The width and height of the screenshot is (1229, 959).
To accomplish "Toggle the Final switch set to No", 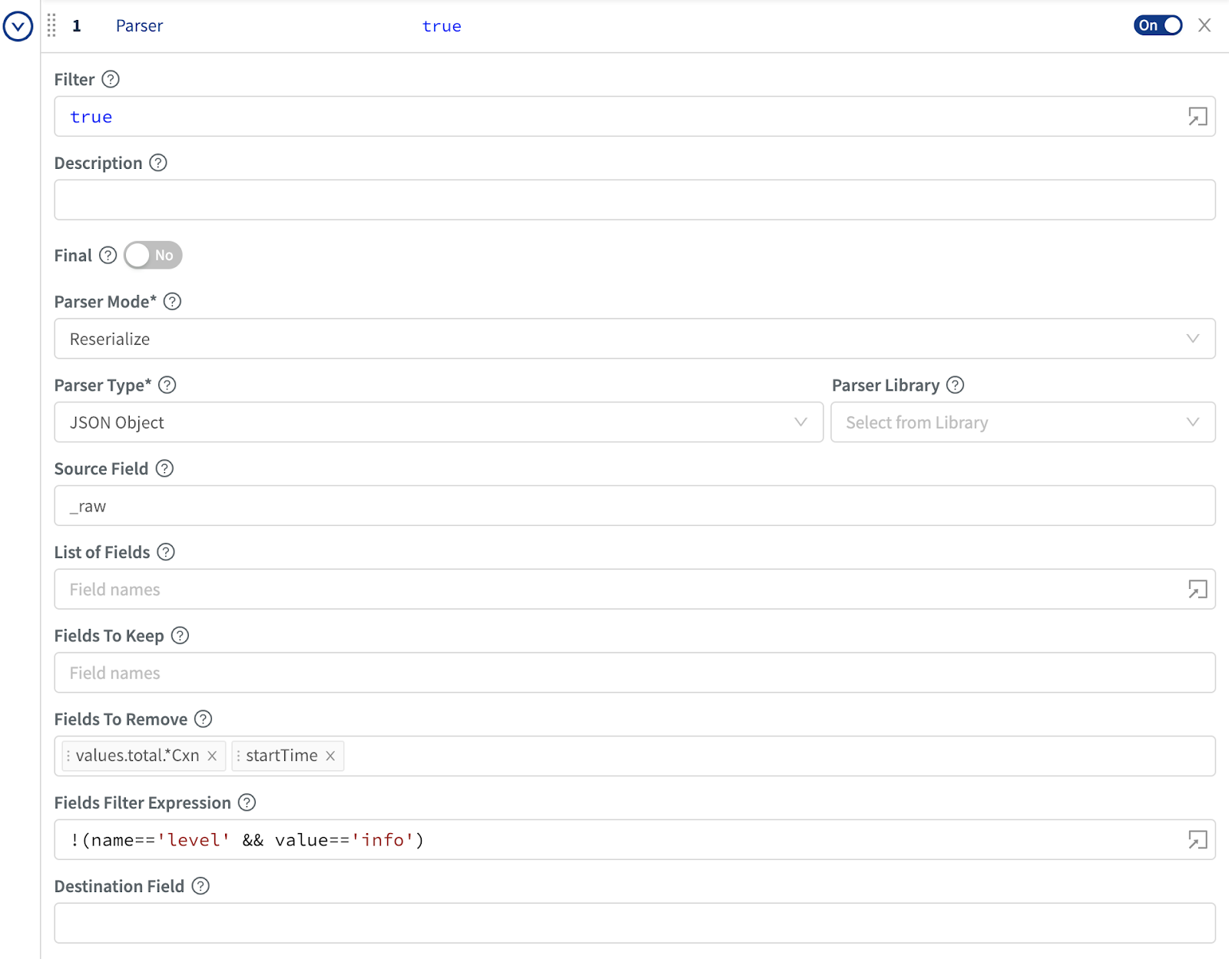I will pos(153,255).
